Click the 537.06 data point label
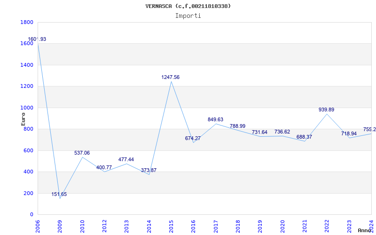 pos(82,153)
